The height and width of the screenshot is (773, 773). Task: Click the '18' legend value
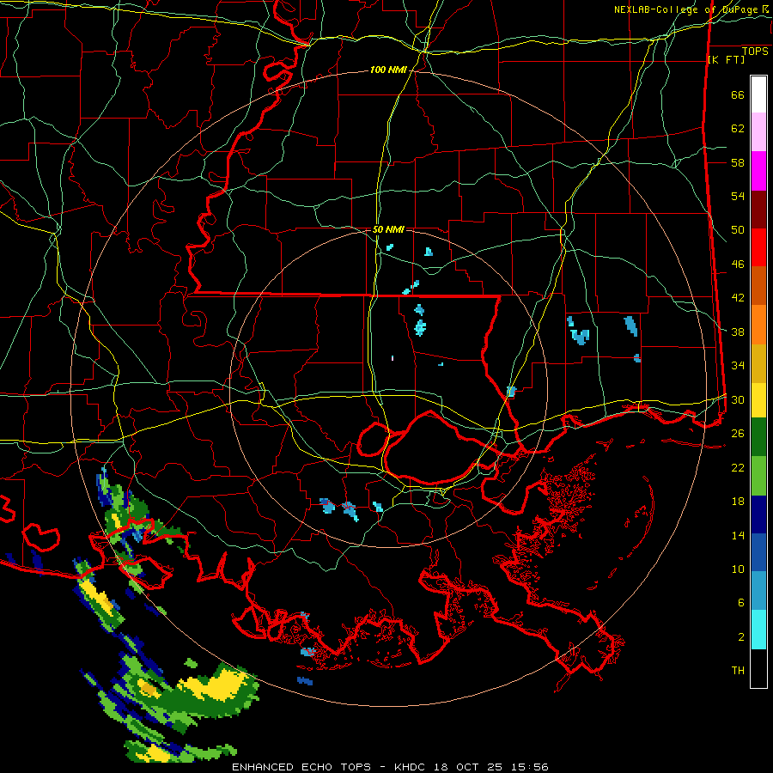(738, 502)
